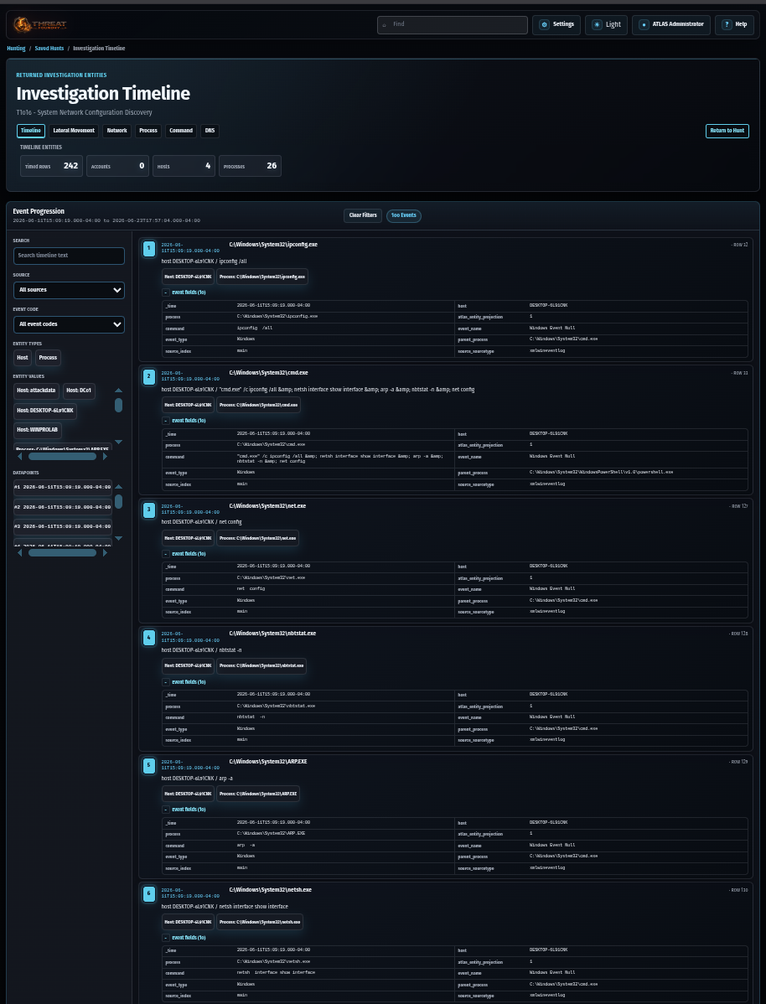This screenshot has height=1004, width=766.
Task: Click the Datapoints scroll down arrow
Action: 118,538
